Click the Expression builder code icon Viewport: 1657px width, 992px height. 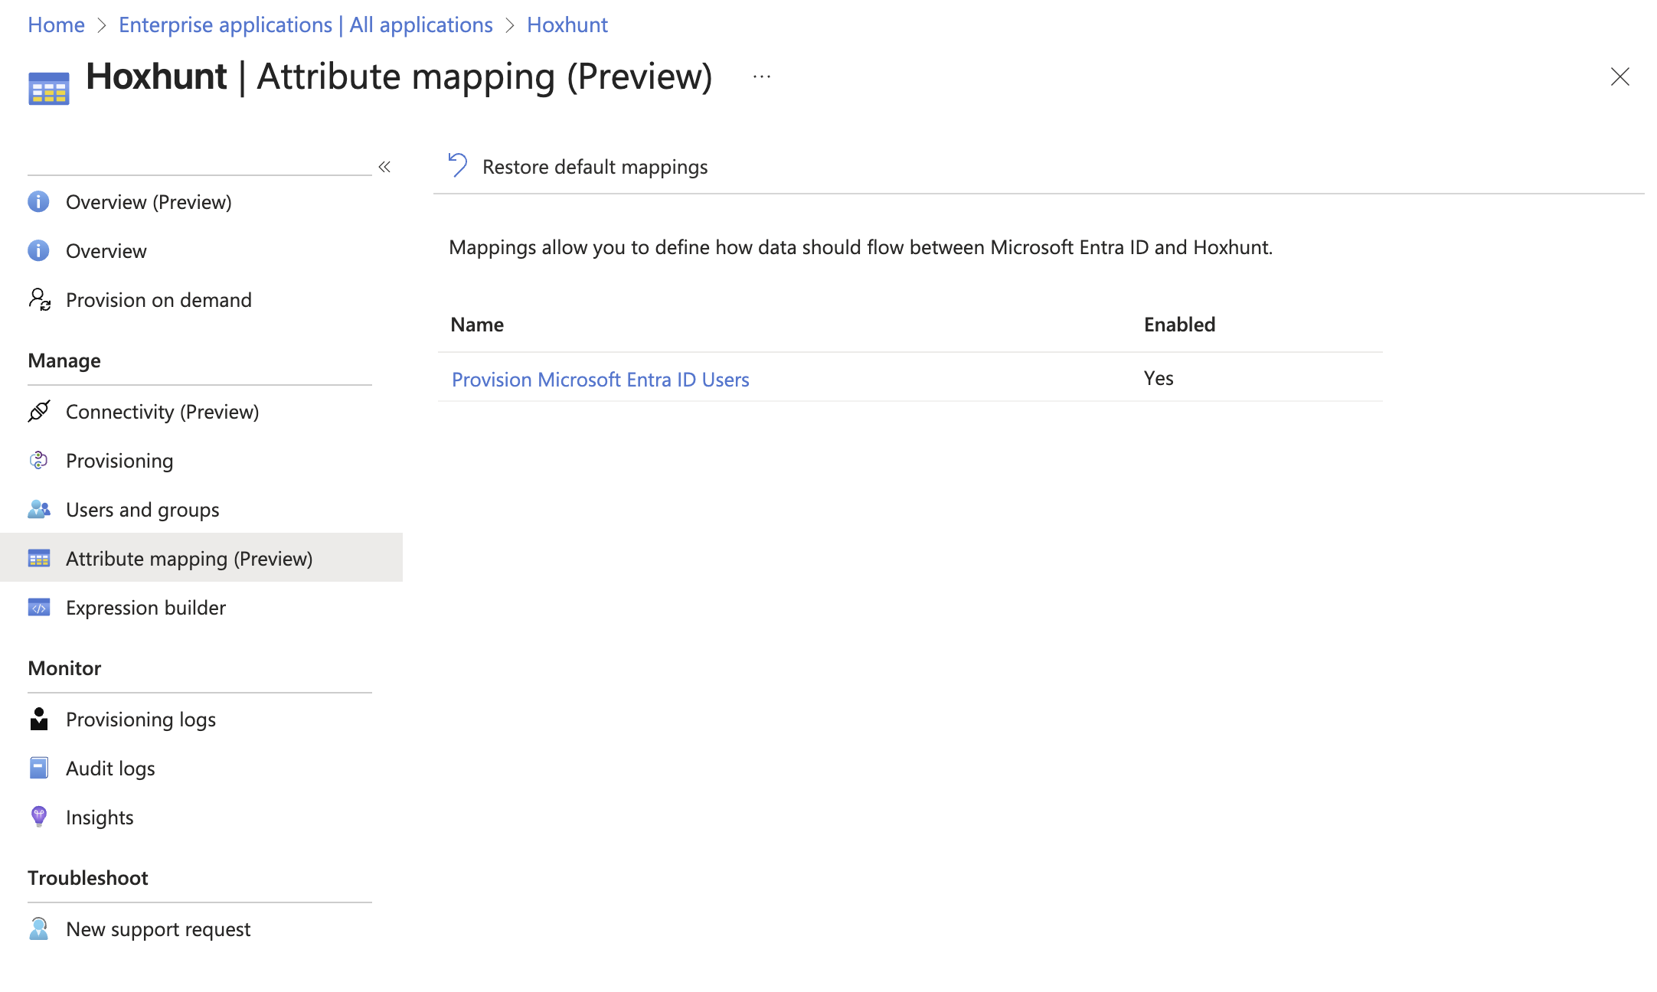[39, 607]
